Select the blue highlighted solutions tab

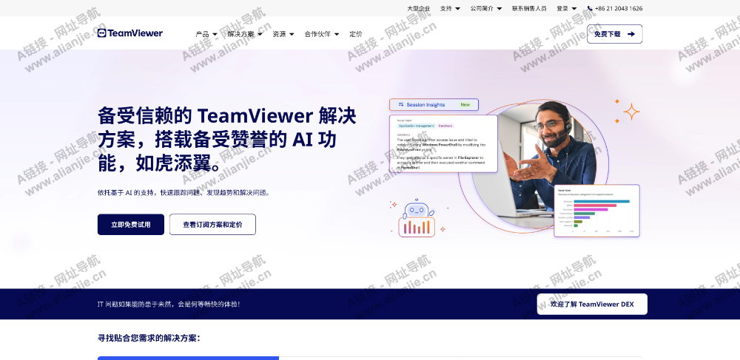188,358
